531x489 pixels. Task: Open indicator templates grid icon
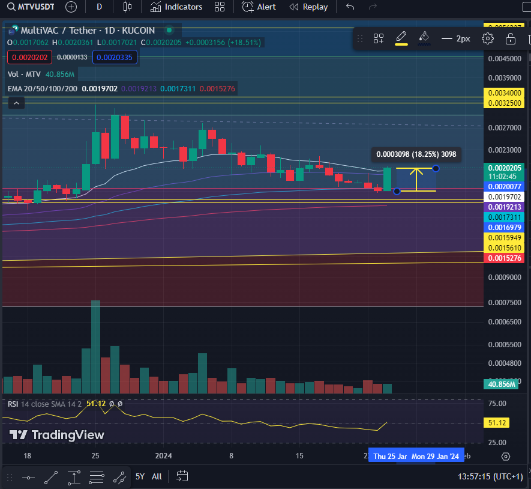coord(220,7)
